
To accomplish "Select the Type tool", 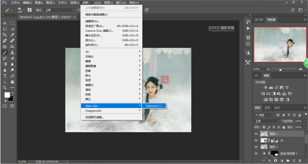I will (x=5, y=76).
